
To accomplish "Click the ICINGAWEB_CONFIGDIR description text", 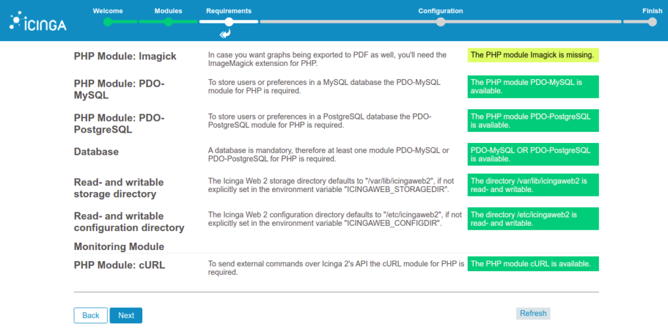I will tap(335, 219).
